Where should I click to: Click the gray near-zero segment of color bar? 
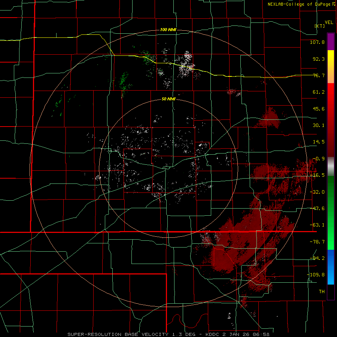click(x=331, y=167)
